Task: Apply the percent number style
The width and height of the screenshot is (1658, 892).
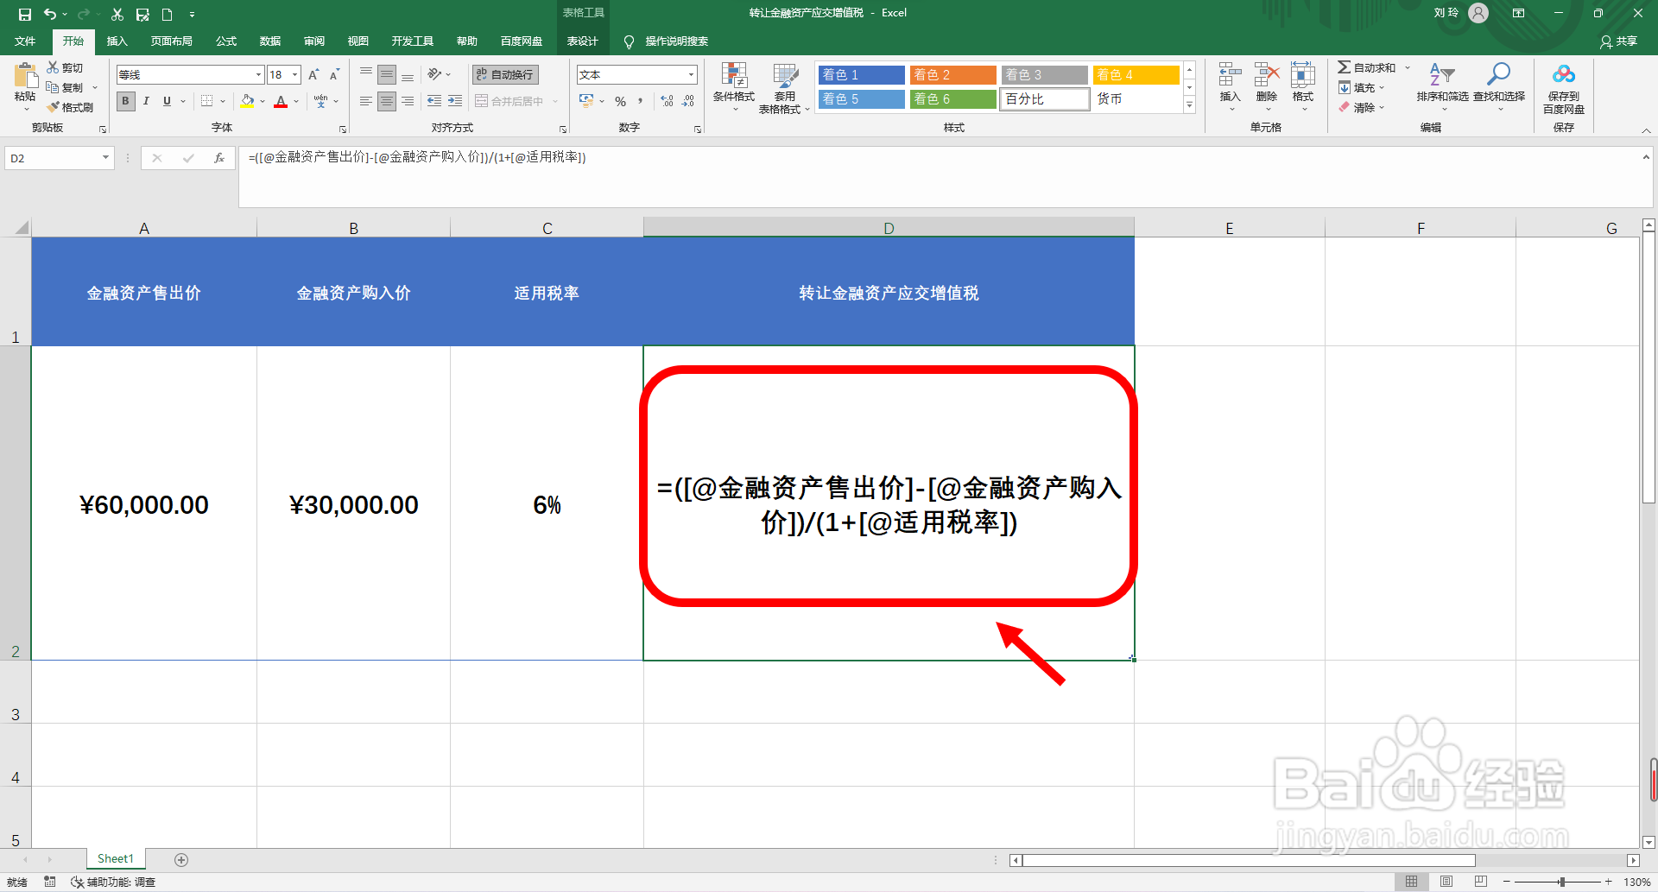Action: 620,101
